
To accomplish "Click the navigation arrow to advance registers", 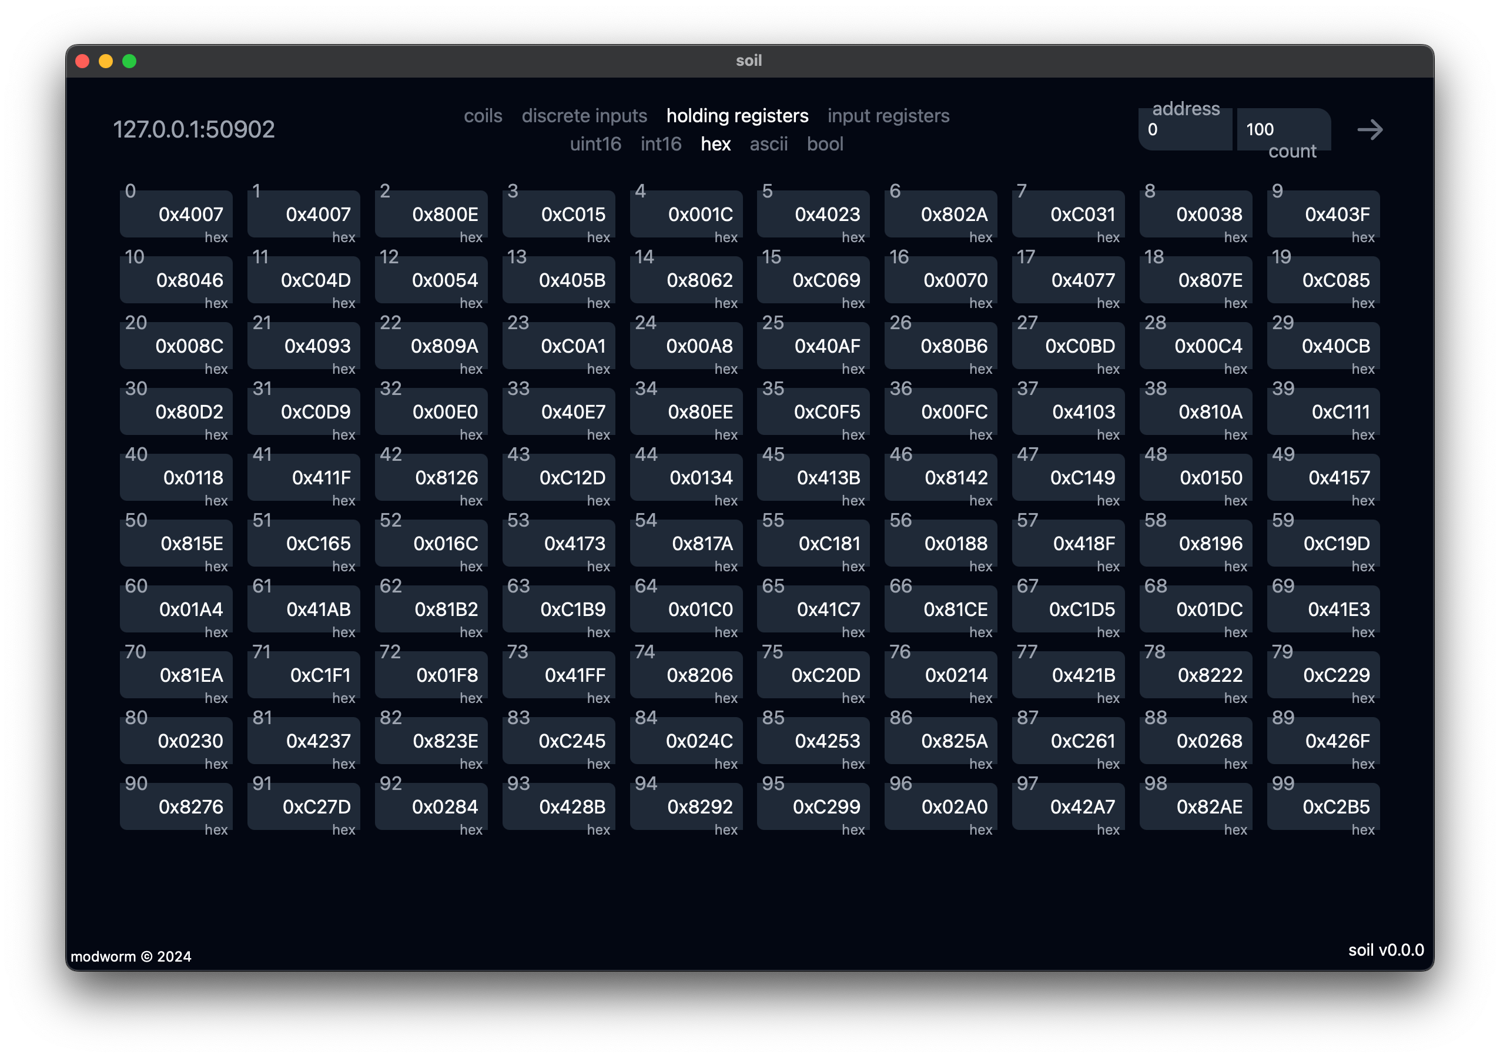I will pos(1371,129).
